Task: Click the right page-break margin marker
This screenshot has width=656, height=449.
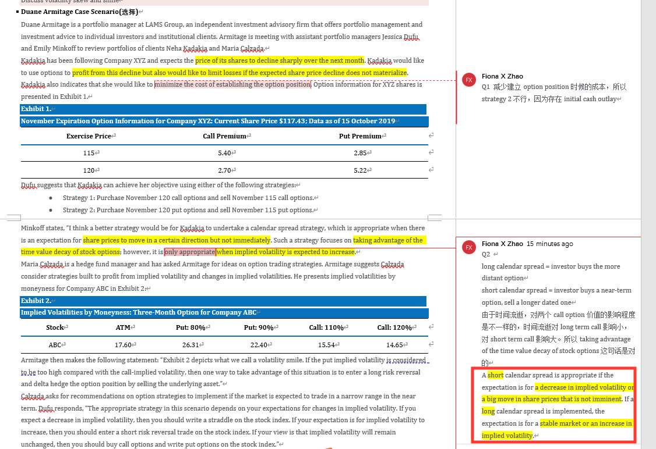Action: coord(435,218)
